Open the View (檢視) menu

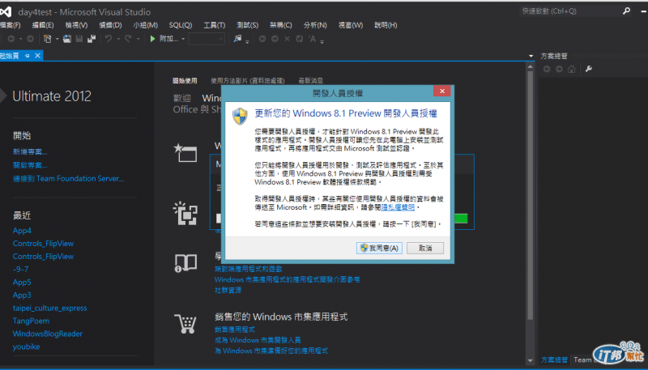(76, 25)
